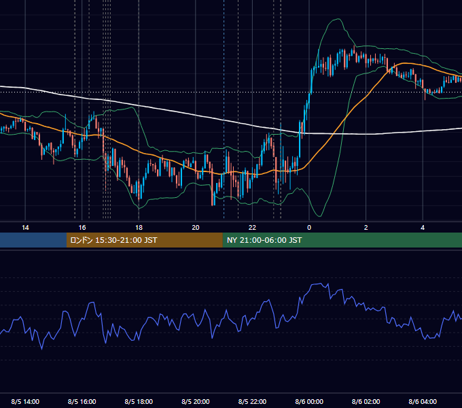Click the hour label 18 on upper axis
Screen dimensions: 462x408
[139, 228]
